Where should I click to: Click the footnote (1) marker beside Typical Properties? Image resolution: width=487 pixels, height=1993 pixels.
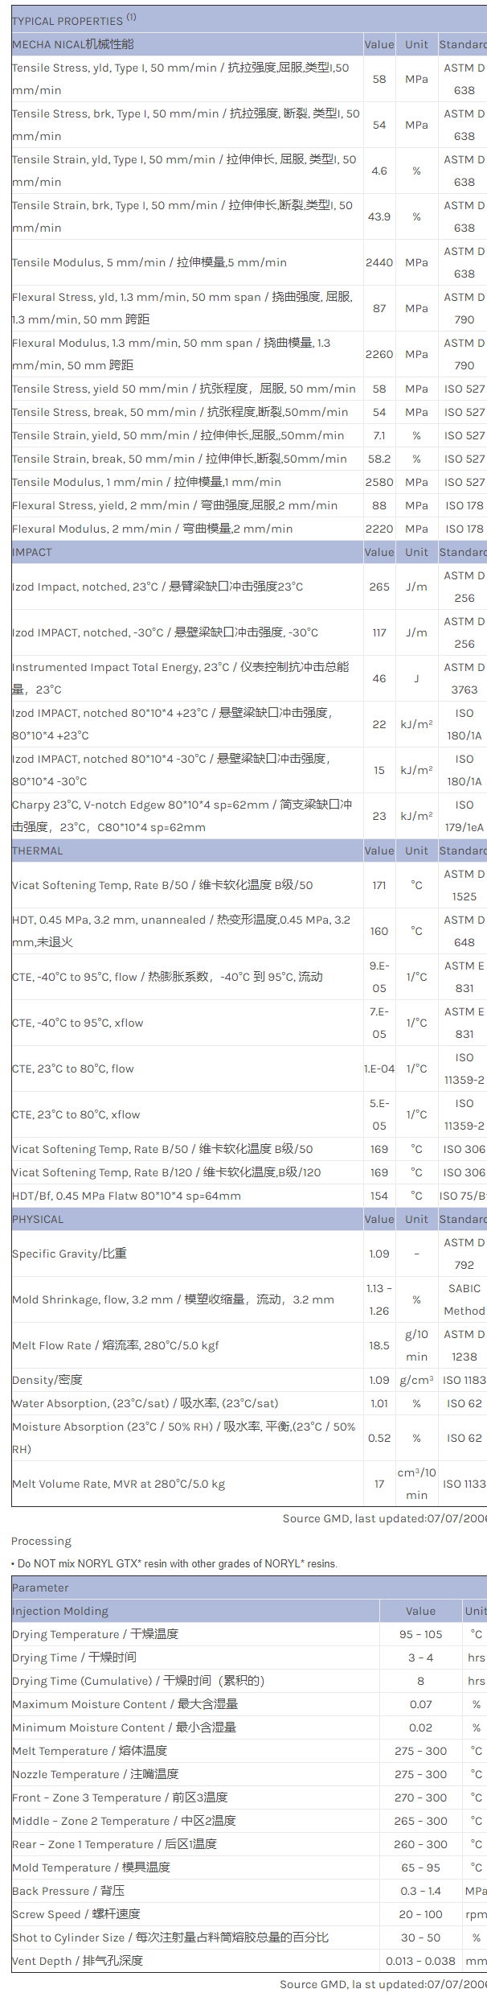pos(131,17)
